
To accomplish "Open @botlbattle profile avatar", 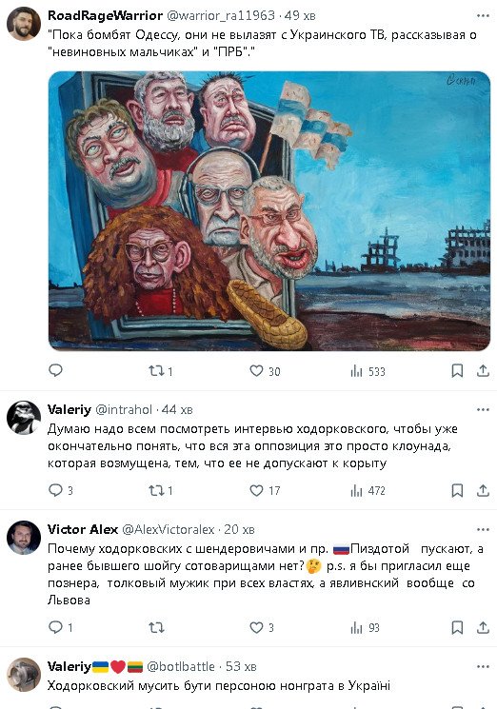I will (x=24, y=674).
